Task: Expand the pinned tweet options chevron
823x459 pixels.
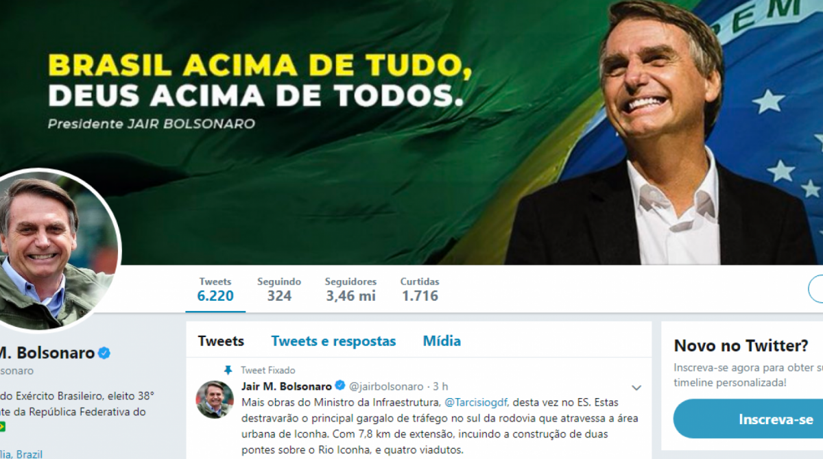Action: tap(636, 387)
